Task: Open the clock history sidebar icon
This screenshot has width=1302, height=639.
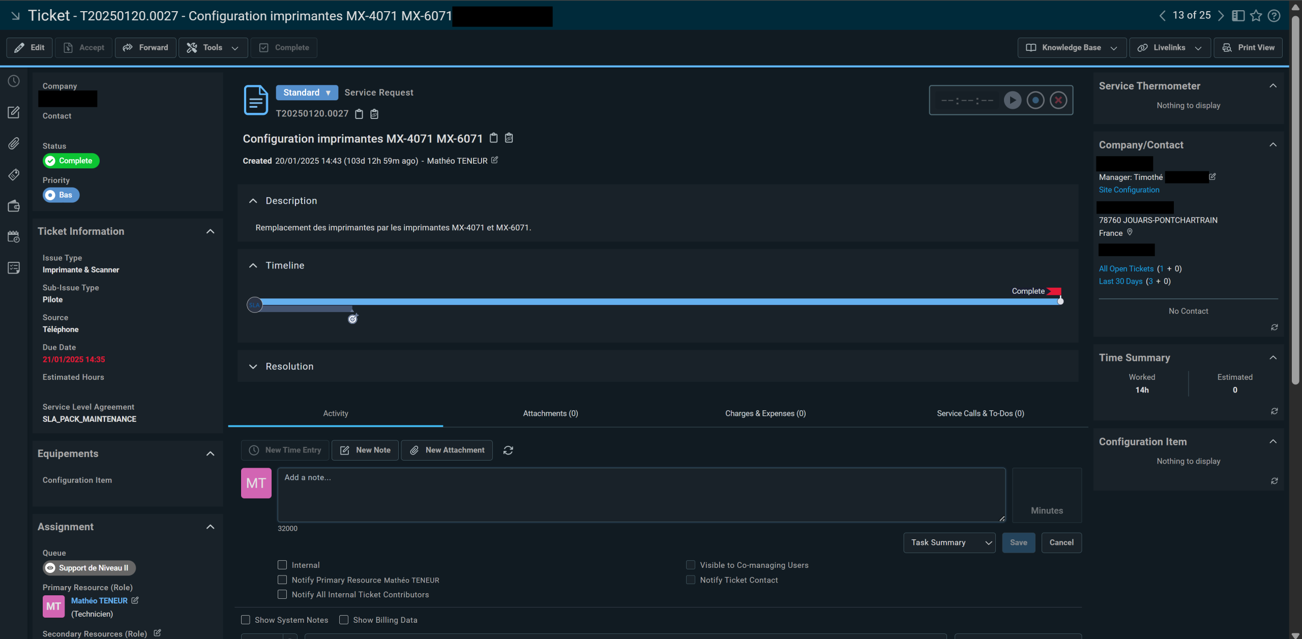Action: tap(14, 81)
